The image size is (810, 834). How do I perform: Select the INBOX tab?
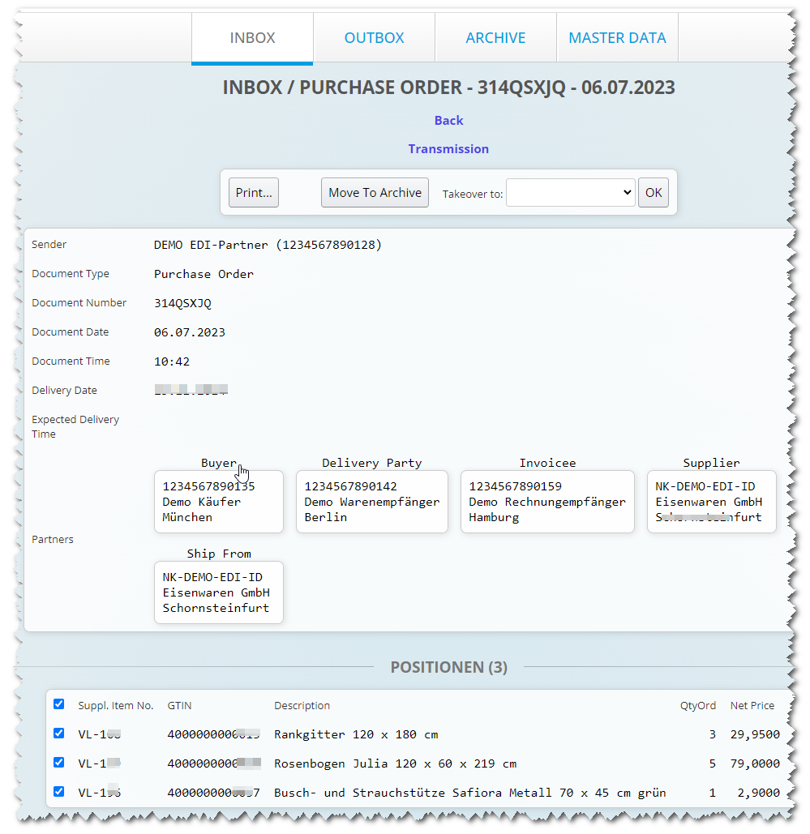(x=252, y=38)
